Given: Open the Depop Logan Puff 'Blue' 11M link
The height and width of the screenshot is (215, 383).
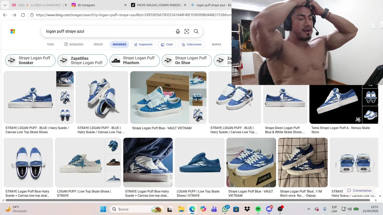Looking at the screenshot, I should (301, 193).
